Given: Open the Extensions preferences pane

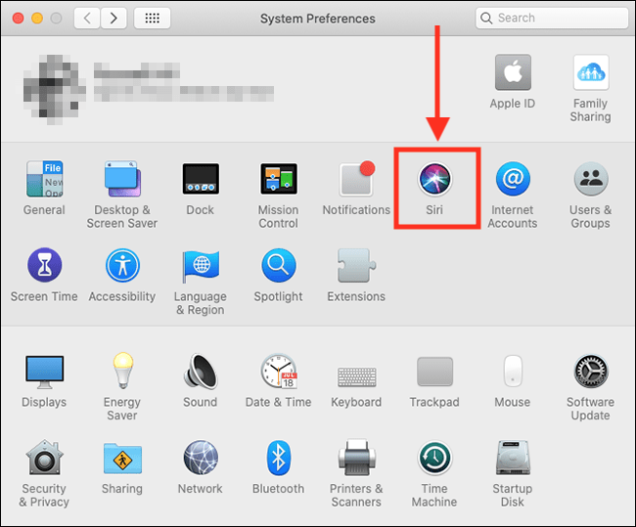Looking at the screenshot, I should pyautogui.click(x=357, y=266).
